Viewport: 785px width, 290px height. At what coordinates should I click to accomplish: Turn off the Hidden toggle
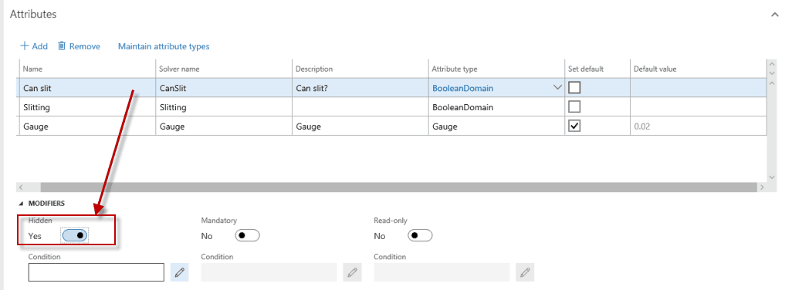click(75, 236)
